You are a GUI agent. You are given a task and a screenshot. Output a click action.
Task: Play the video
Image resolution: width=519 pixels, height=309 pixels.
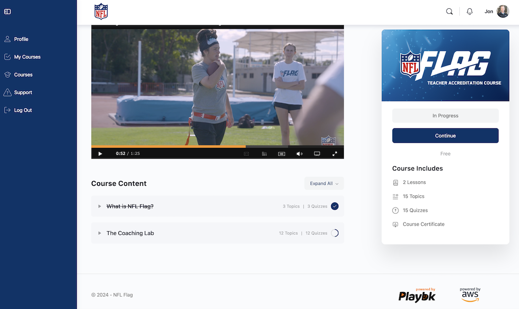(x=100, y=153)
